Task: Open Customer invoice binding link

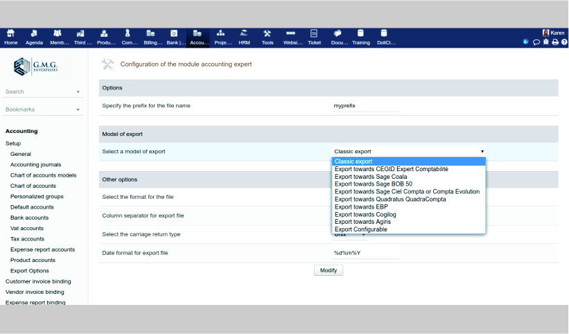Action: 38,281
